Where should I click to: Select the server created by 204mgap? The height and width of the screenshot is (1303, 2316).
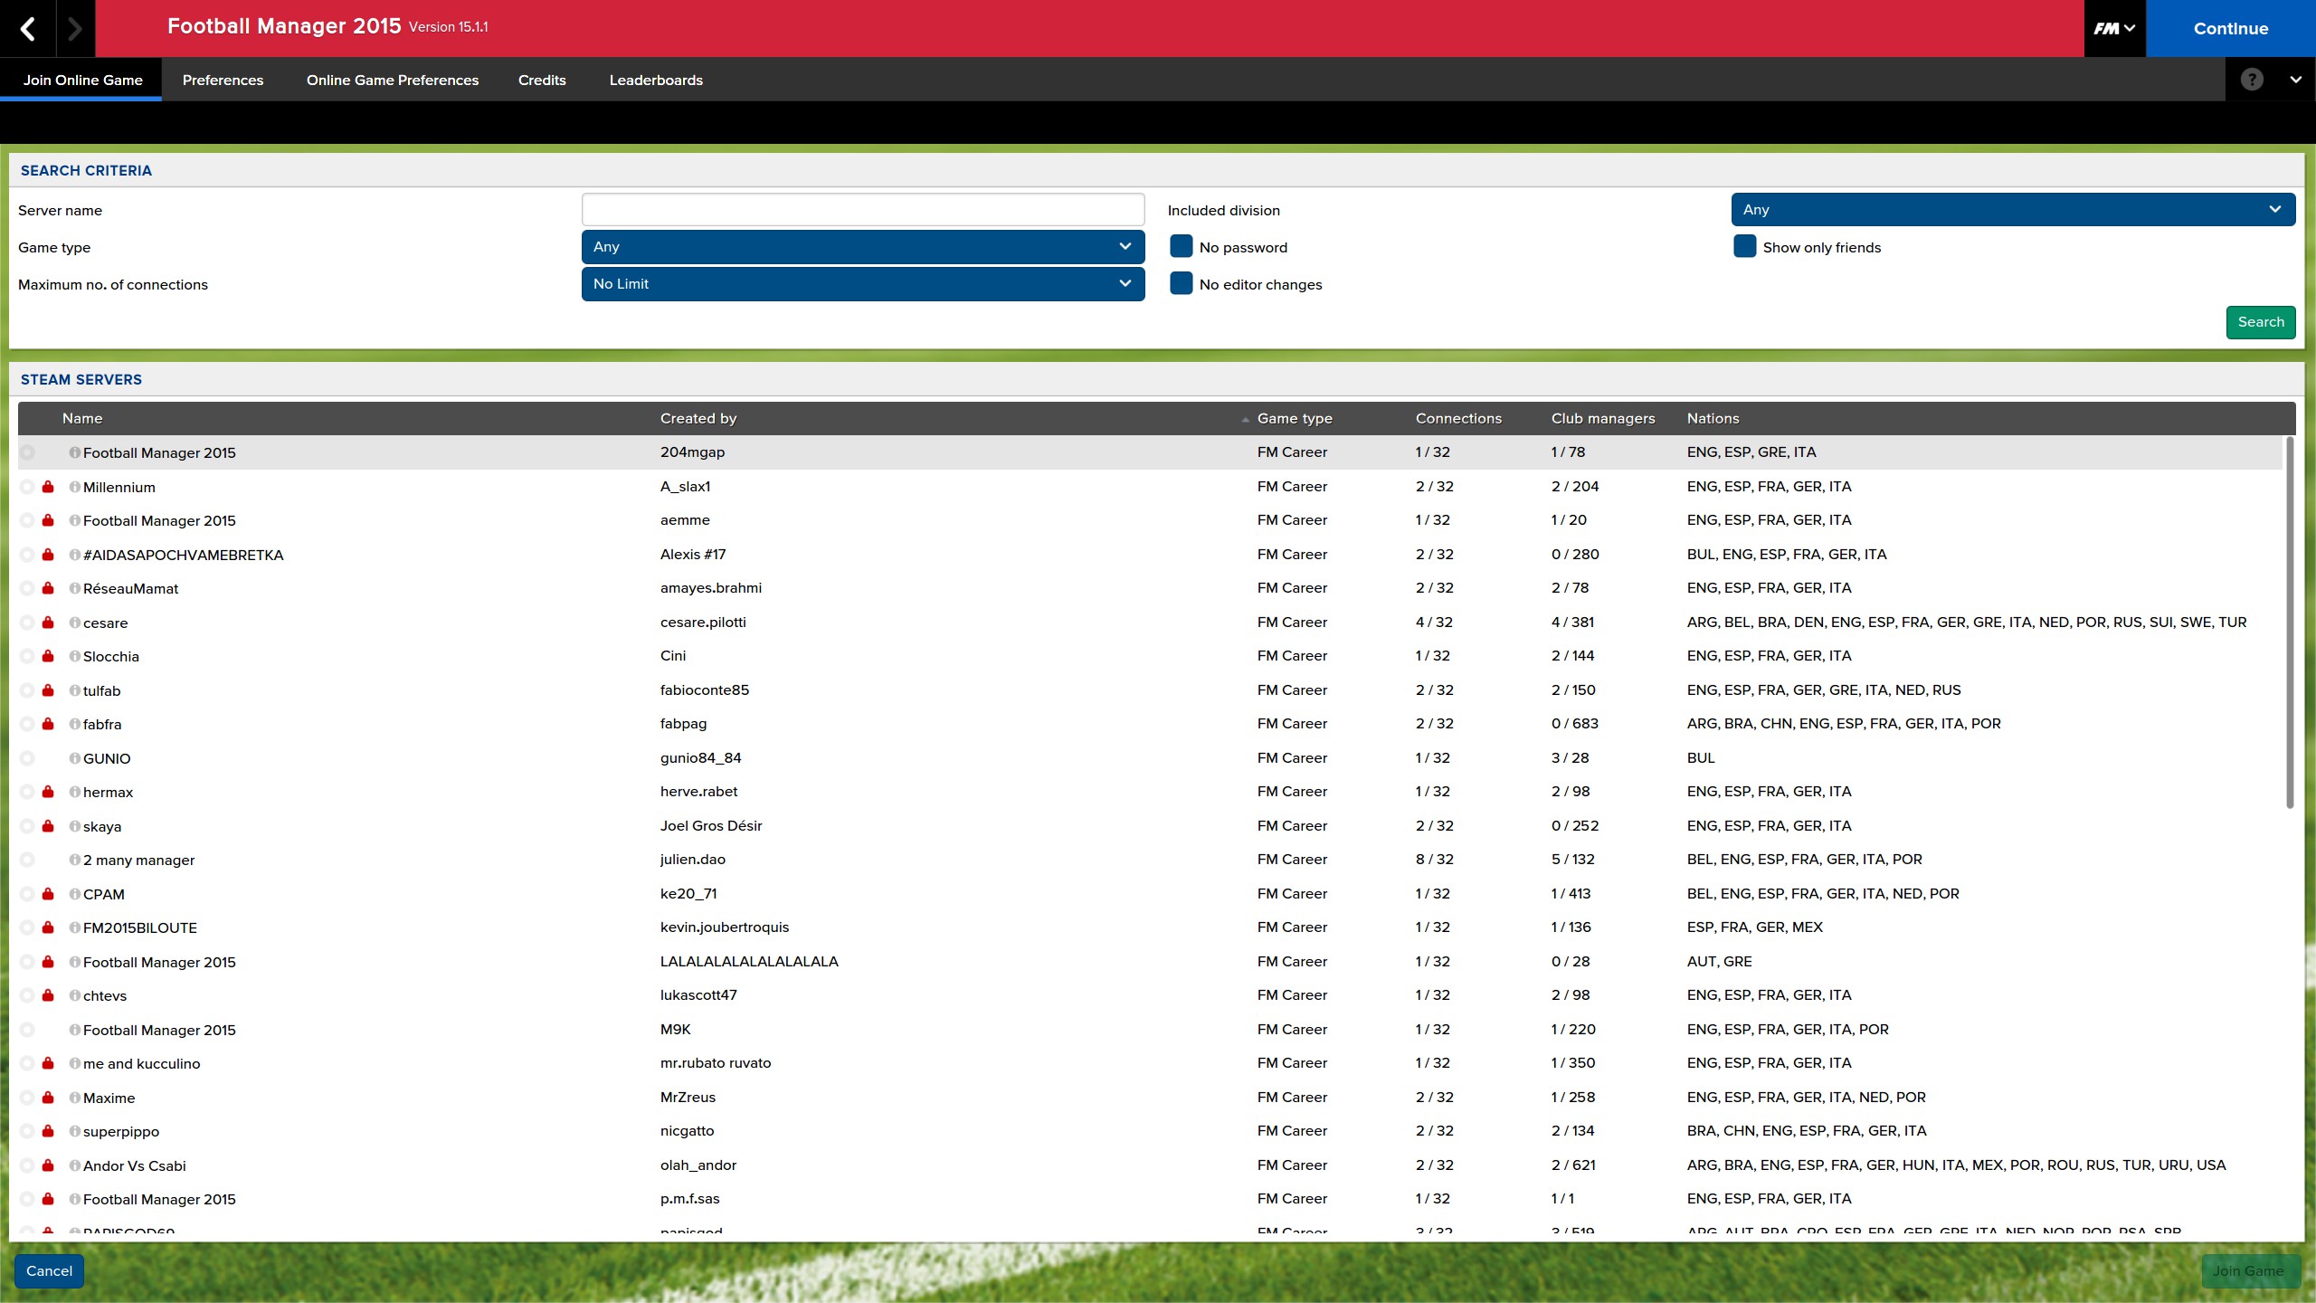click(x=1150, y=452)
